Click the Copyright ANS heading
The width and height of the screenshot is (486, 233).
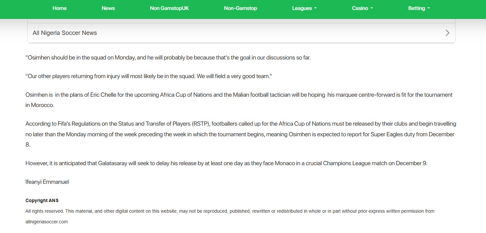[x=42, y=200]
